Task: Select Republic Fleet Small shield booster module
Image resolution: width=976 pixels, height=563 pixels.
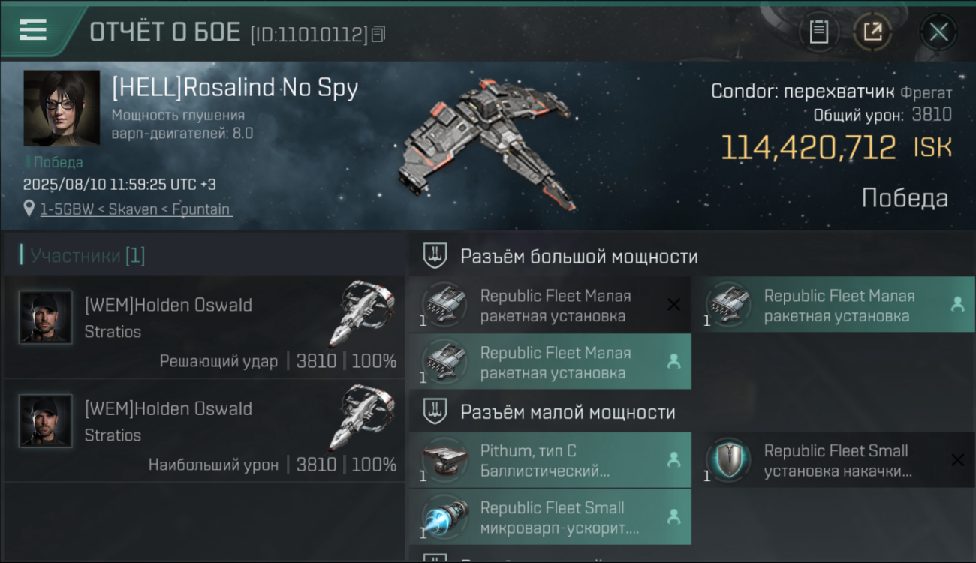Action: (833, 461)
